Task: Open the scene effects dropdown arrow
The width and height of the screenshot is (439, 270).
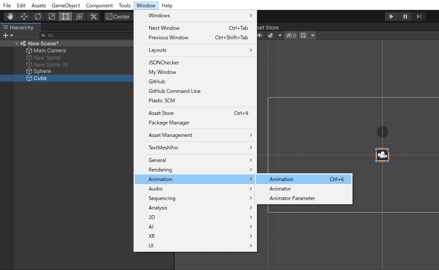Action: click(280, 35)
